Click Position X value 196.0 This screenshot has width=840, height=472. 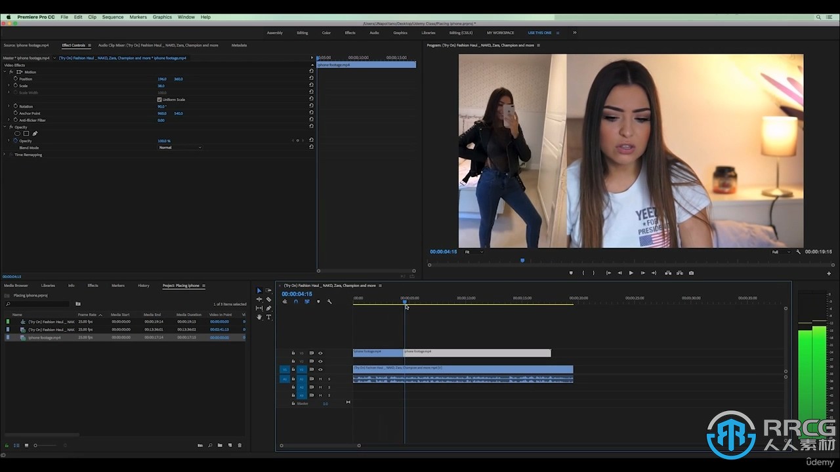tap(161, 79)
